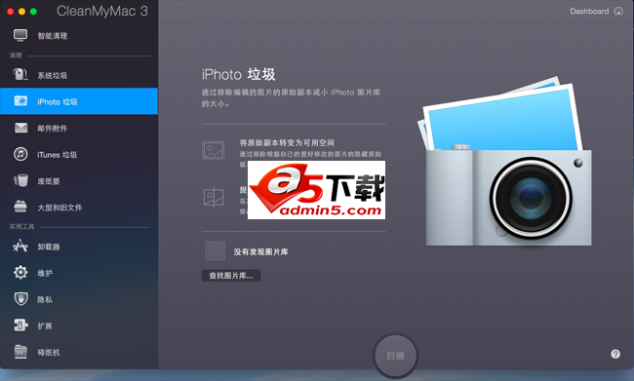The image size is (634, 381).
Task: Click the Trash Bins (废纸篓) icon
Action: click(x=20, y=180)
